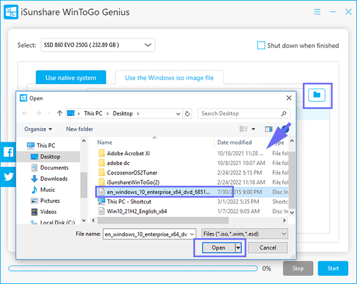Screen dimensions: 357x284
Task: Click Adobe Acrobat XI folder icon
Action: [x=102, y=153]
